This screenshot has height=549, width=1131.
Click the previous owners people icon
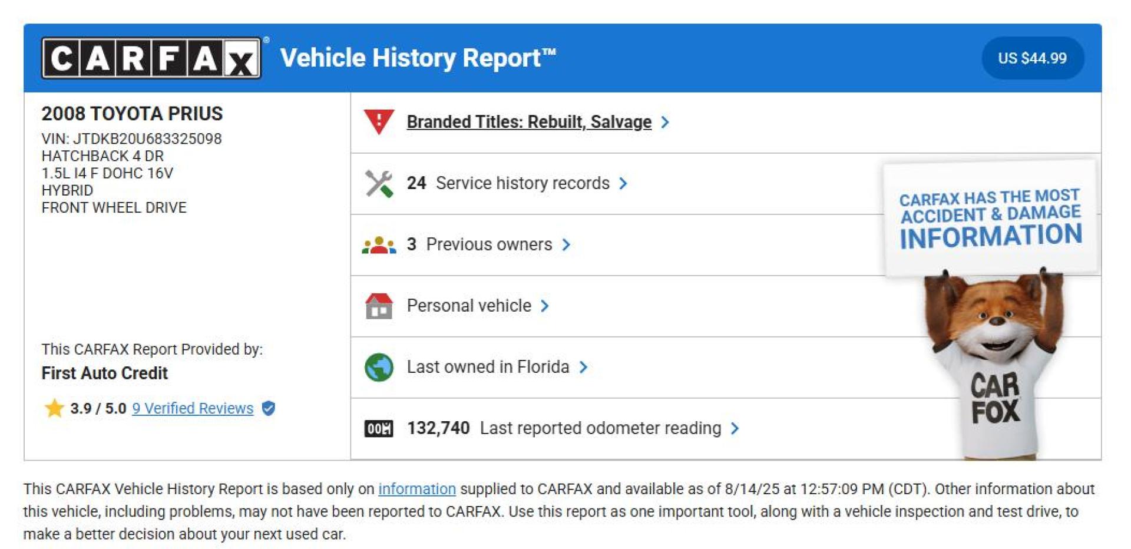click(379, 244)
